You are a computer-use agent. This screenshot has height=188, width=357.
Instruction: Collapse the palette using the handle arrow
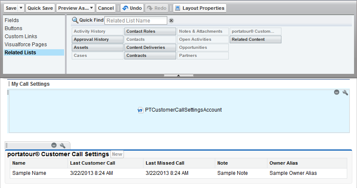click(x=178, y=76)
